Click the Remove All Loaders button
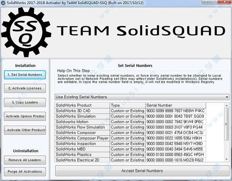The height and width of the screenshot is (181, 232). (x=25, y=160)
